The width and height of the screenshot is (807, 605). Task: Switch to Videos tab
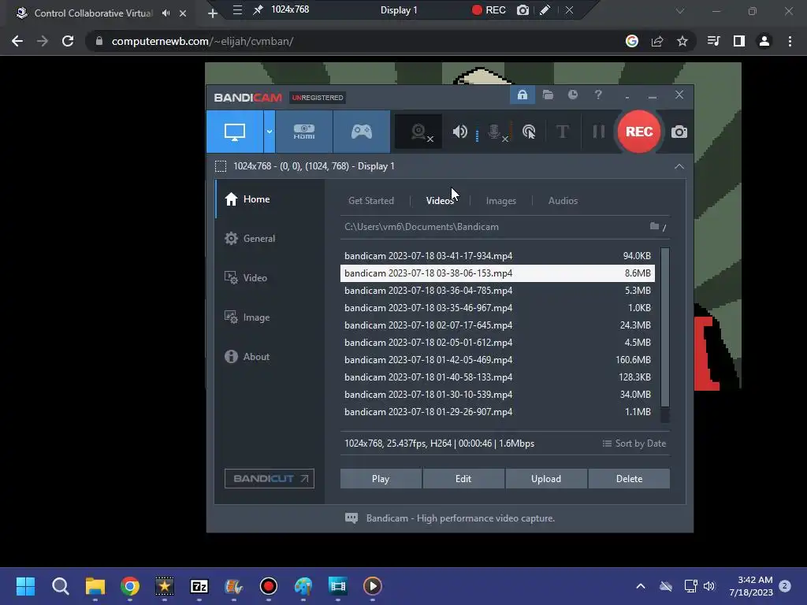(440, 201)
